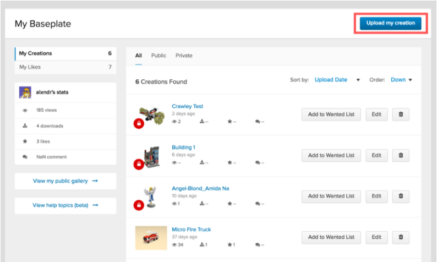Change the Order Down dropdown

[401, 80]
